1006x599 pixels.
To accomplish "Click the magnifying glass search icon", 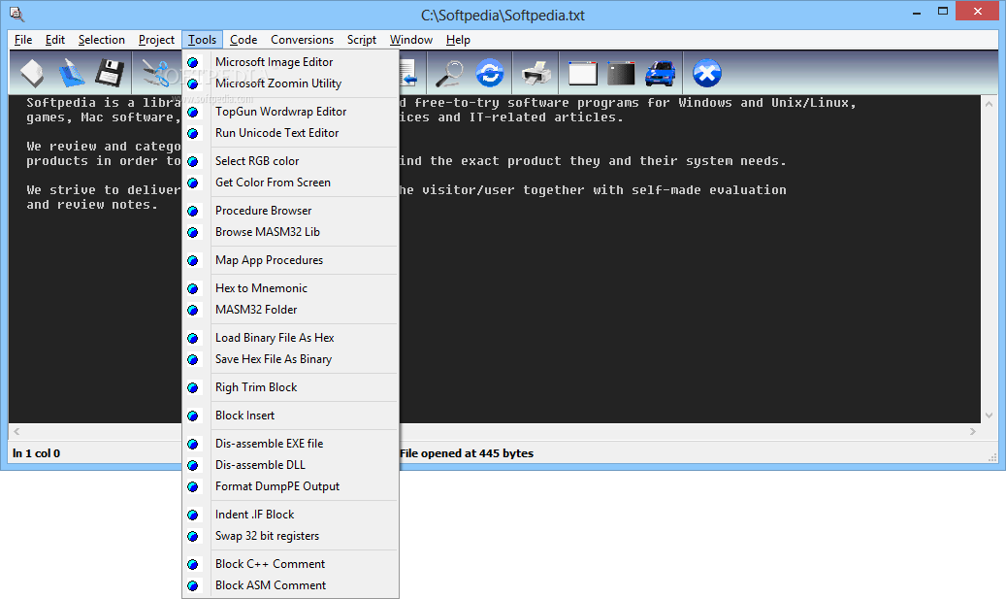I will click(450, 73).
